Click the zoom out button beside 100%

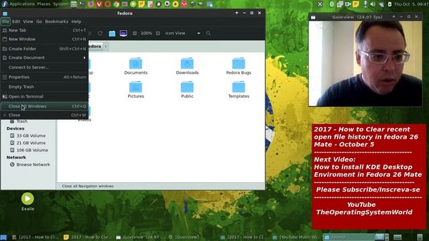(135, 33)
